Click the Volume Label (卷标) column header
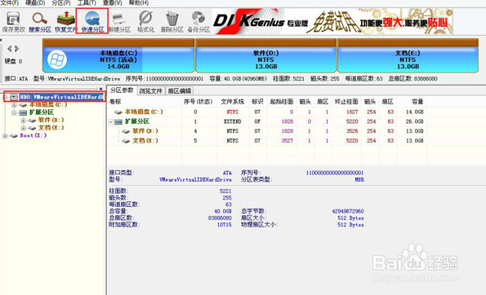Image resolution: width=486 pixels, height=295 pixels. point(115,101)
